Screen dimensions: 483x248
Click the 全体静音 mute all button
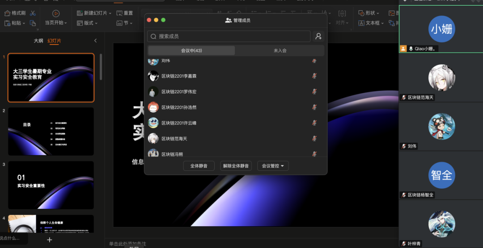[x=199, y=166]
